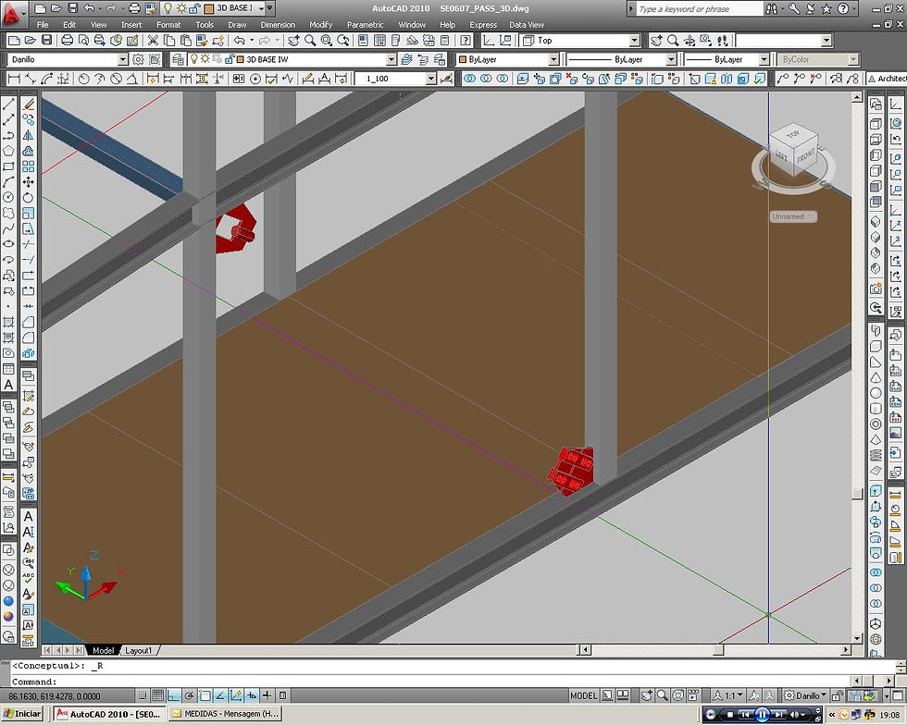
Task: Switch to the Layout1 tab
Action: 138,650
